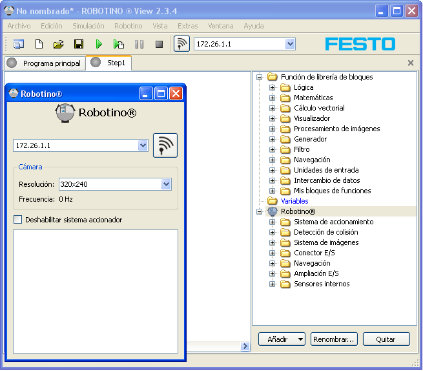Open the Robotino dialog IP address dropdown
Viewport: 423px width, 371px height.
(143, 145)
